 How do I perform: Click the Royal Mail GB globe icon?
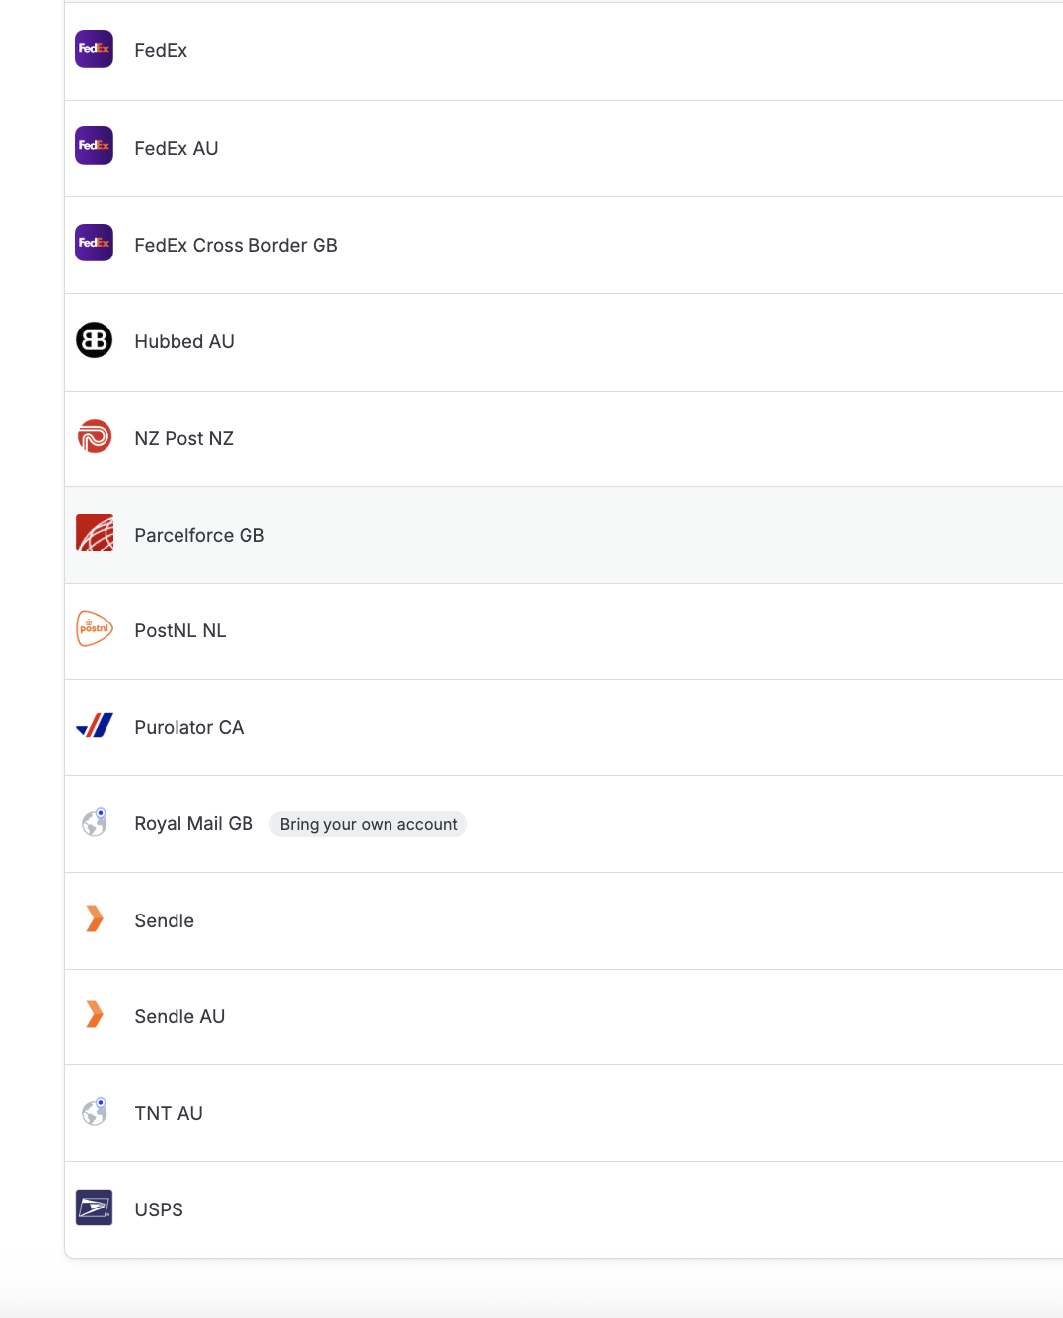[x=95, y=822]
